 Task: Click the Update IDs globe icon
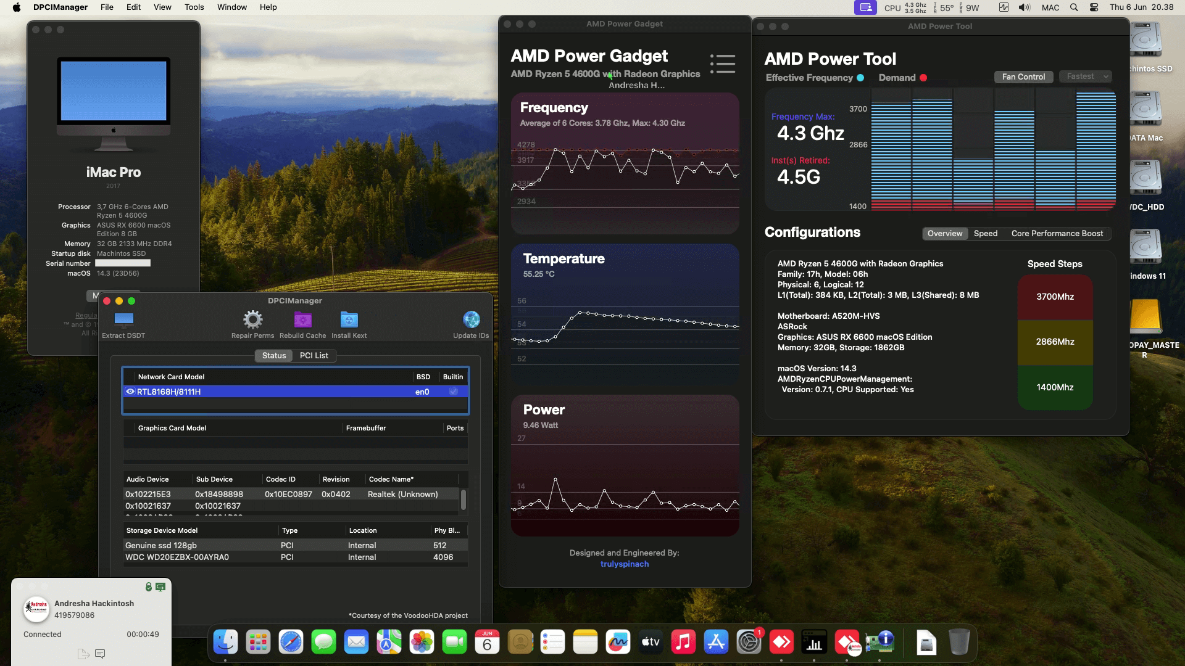click(471, 319)
